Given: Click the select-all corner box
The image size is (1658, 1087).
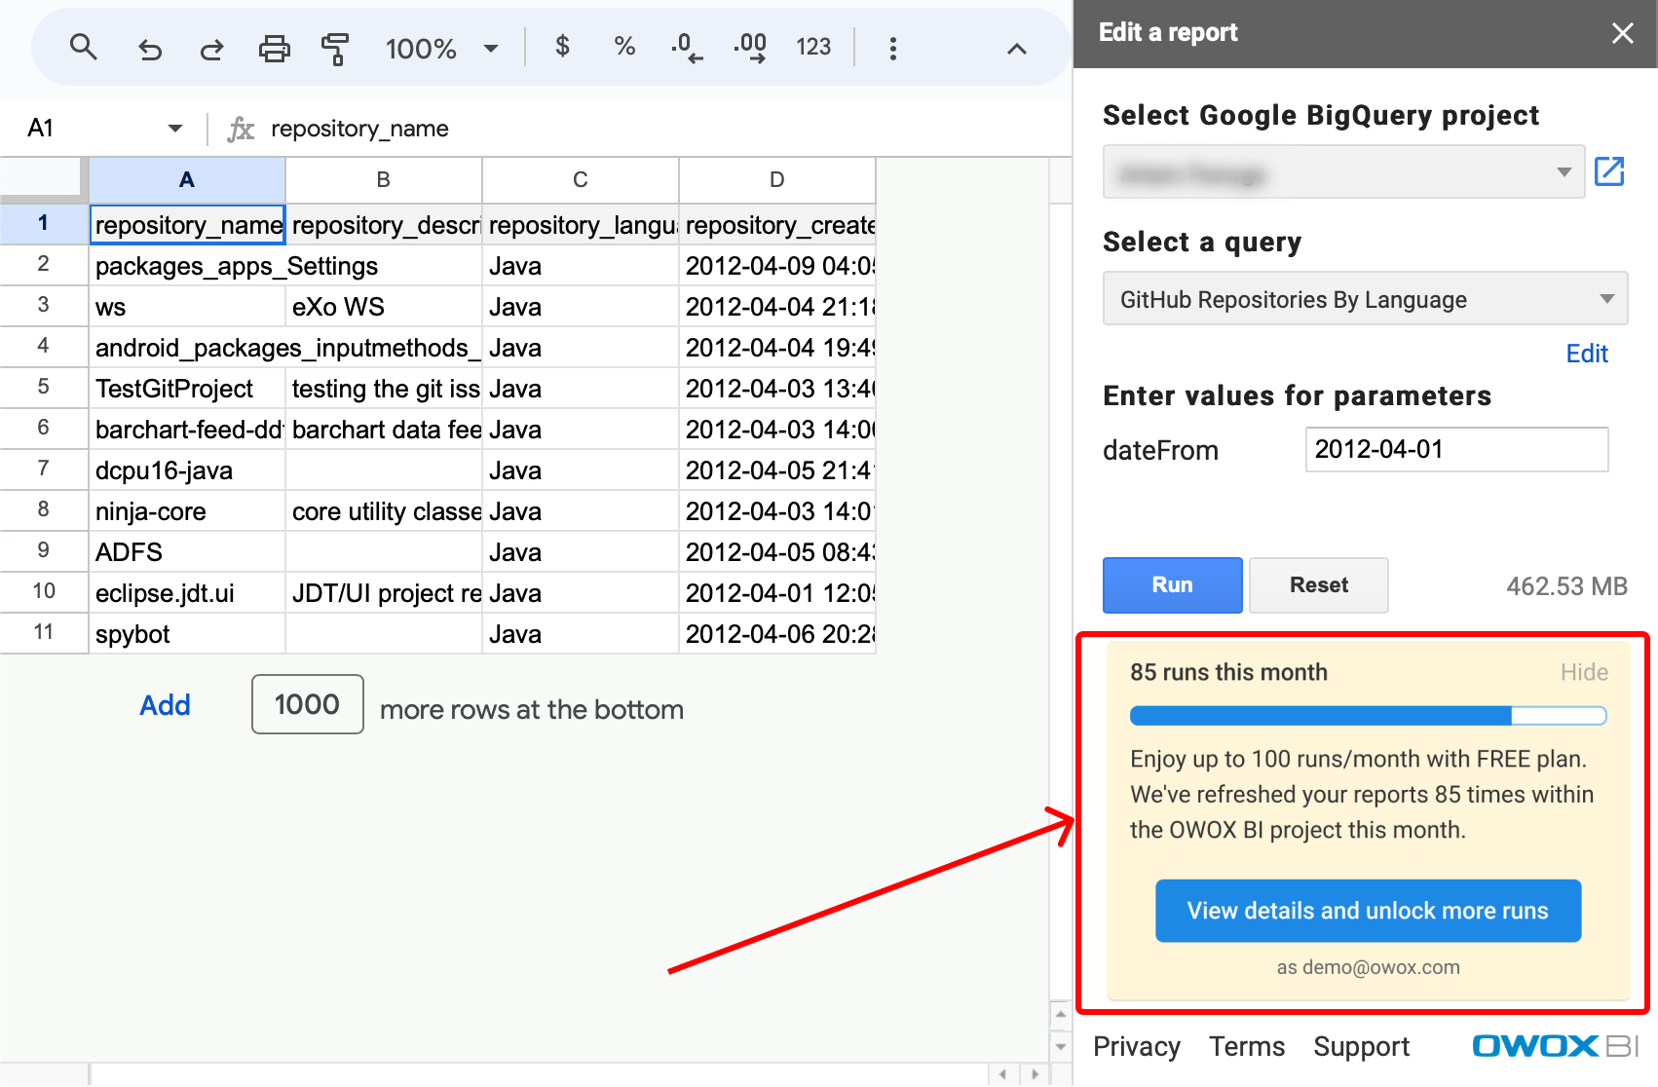Looking at the screenshot, I should coord(44,179).
